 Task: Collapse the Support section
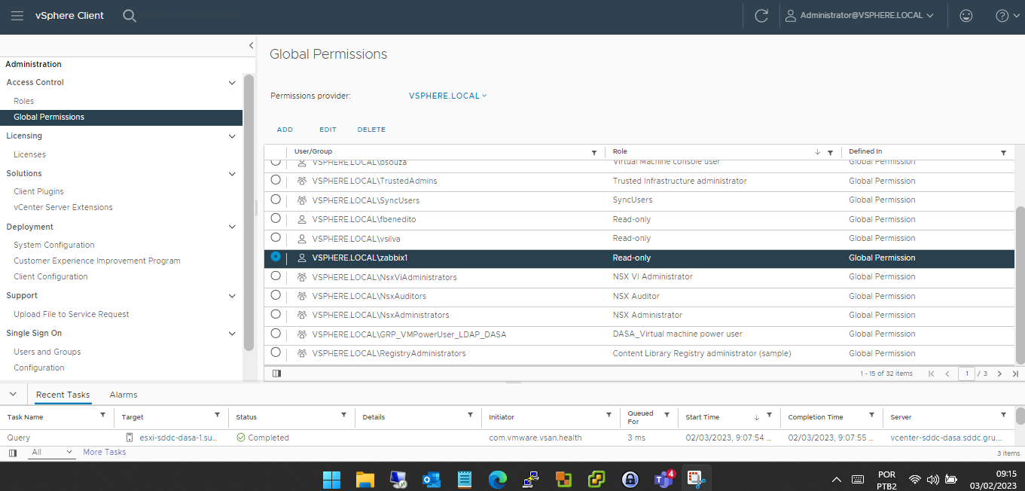(232, 296)
